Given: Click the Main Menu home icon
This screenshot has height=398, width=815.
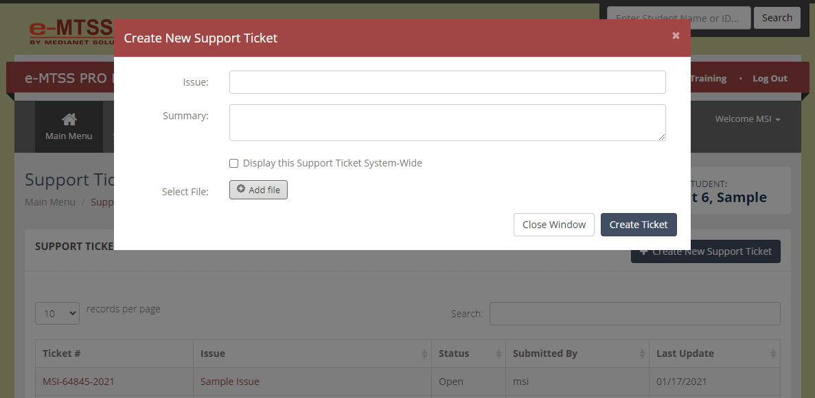Looking at the screenshot, I should (69, 119).
